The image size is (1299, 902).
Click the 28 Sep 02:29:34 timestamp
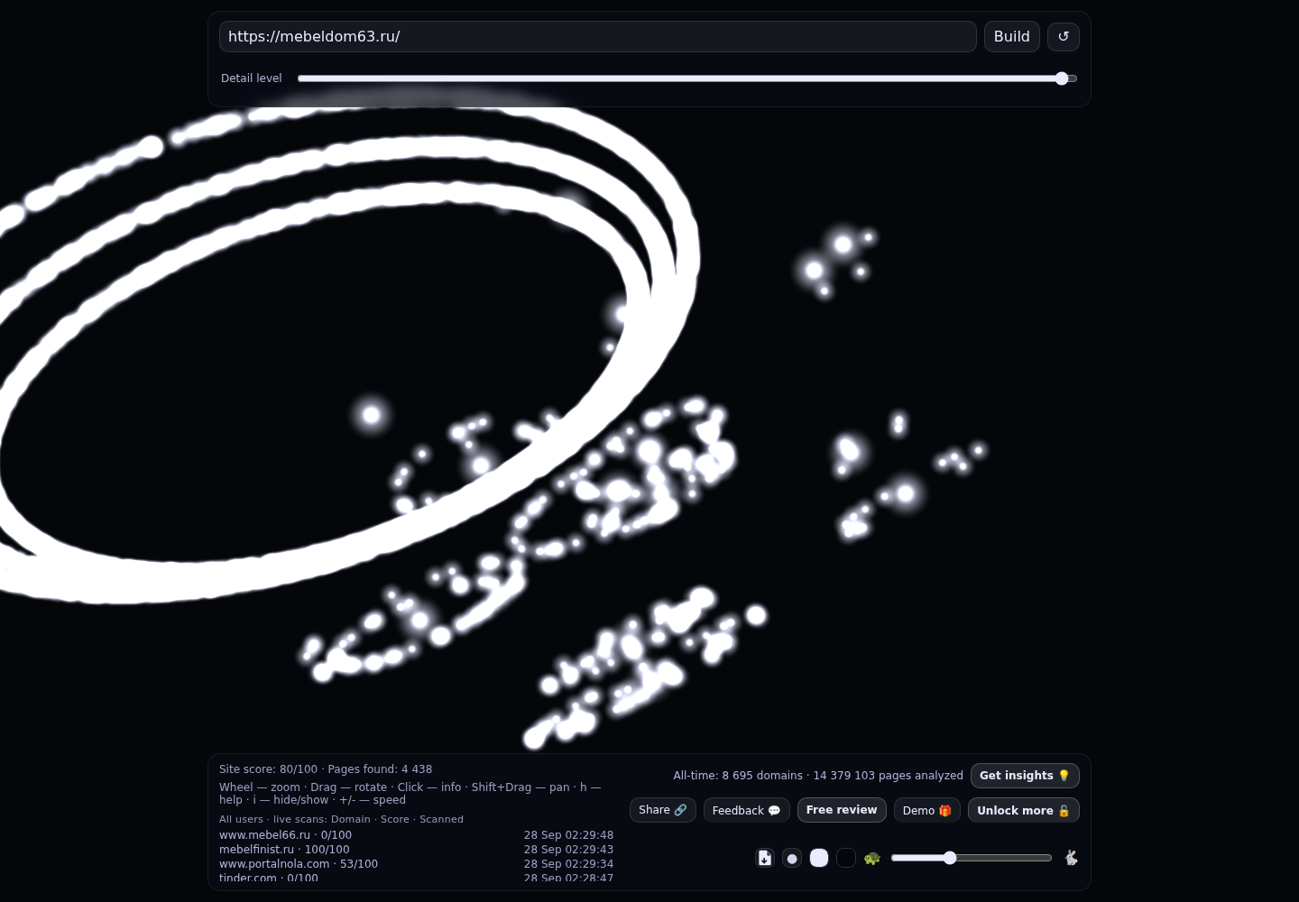(568, 864)
